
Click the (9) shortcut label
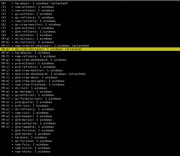coord(4,35)
